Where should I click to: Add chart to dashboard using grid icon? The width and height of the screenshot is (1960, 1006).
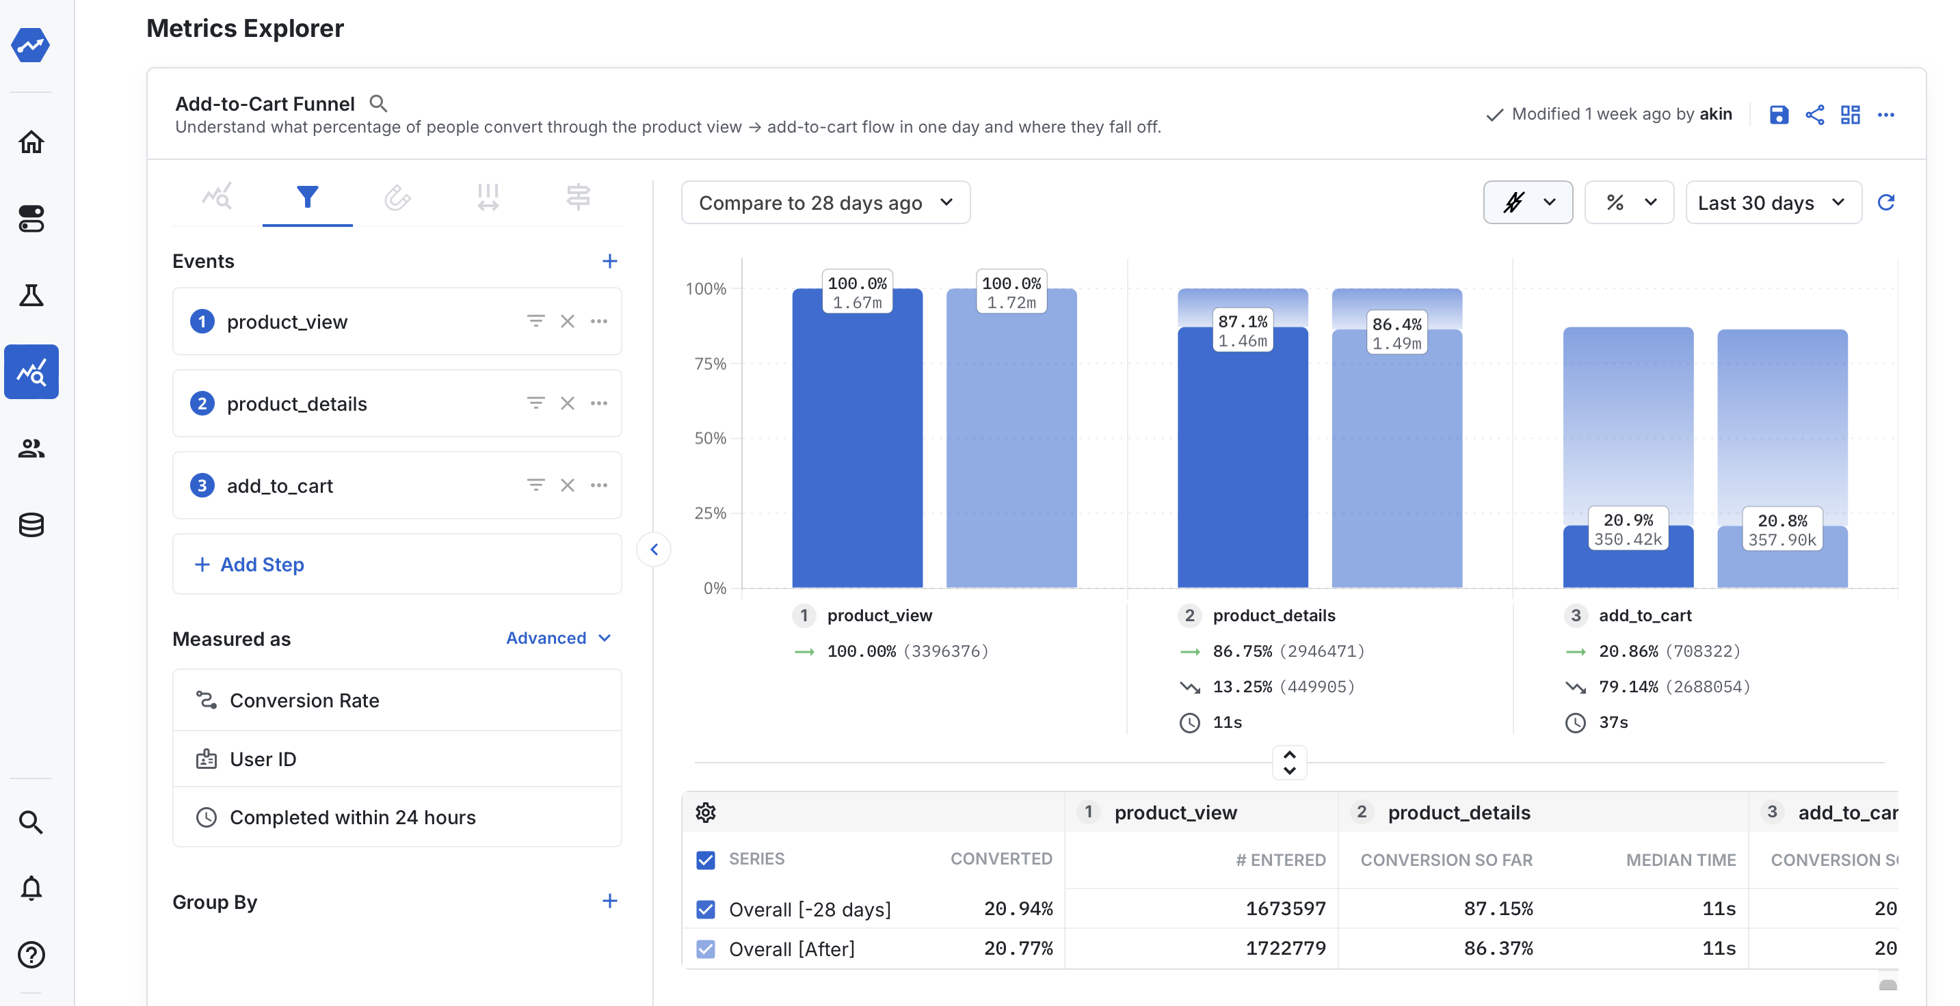[1851, 115]
